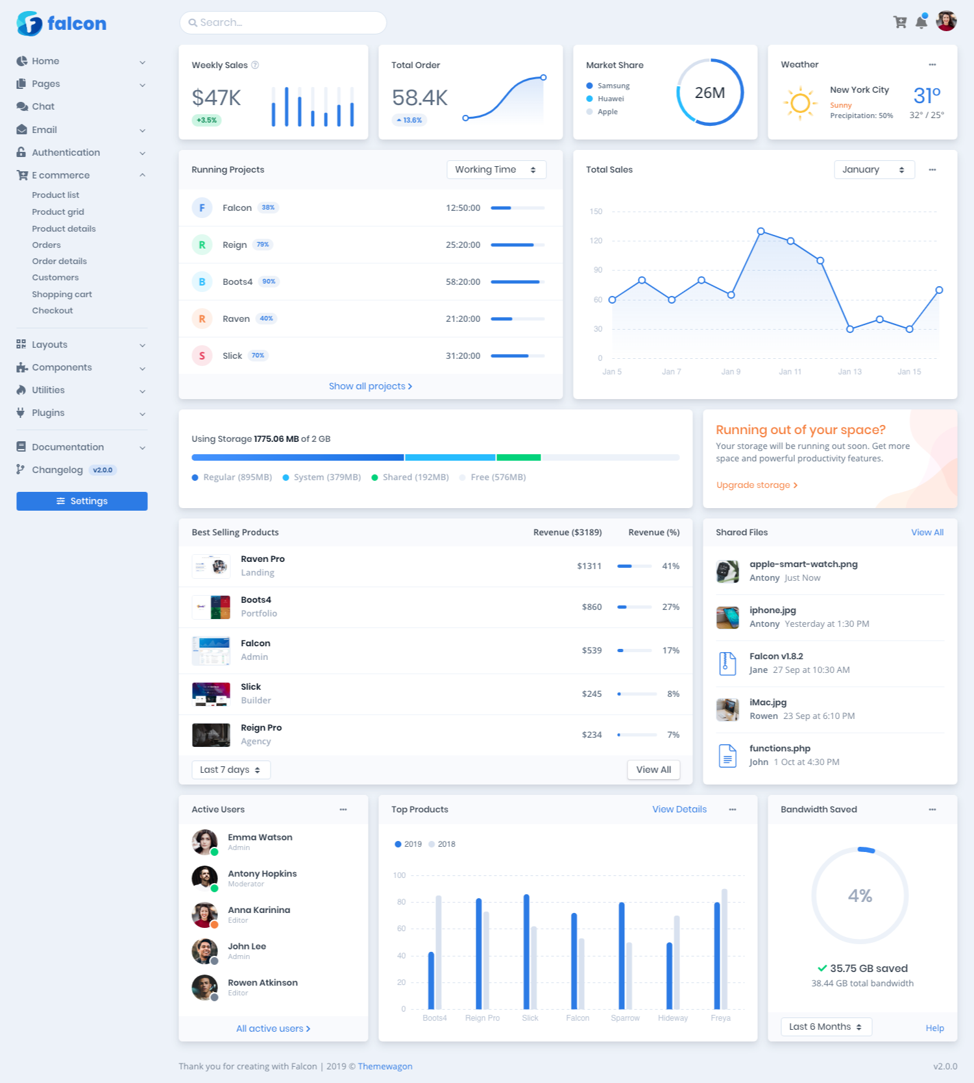Open the shopping cart icon in header
The height and width of the screenshot is (1083, 974).
click(x=899, y=23)
